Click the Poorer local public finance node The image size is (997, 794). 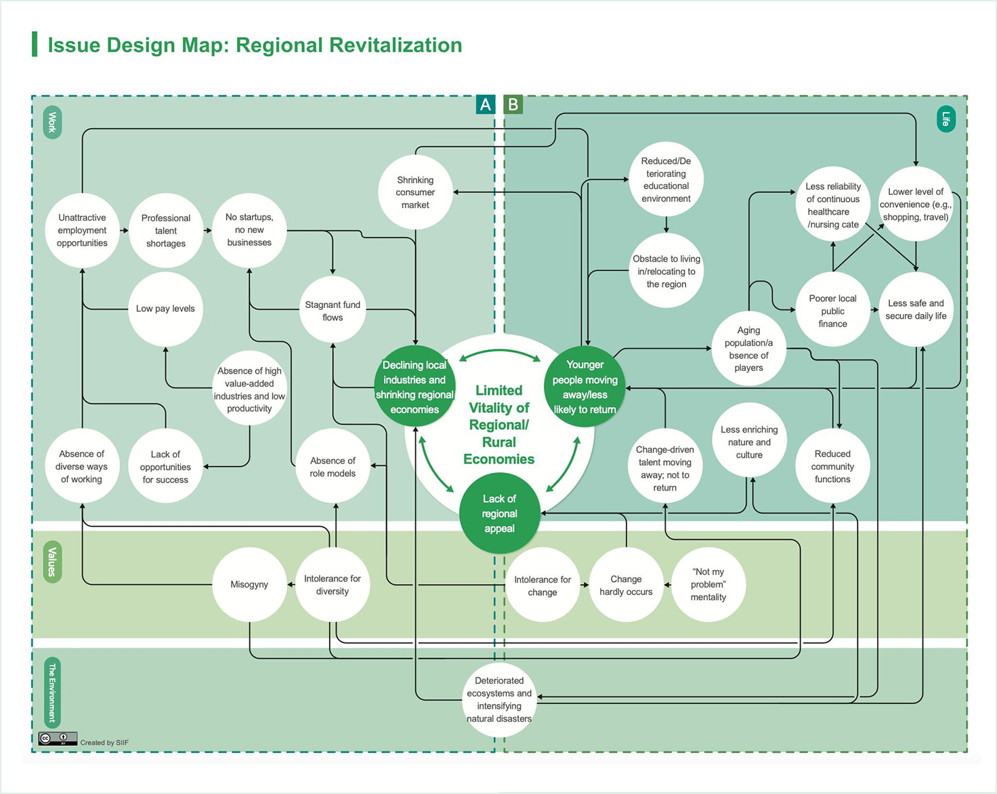[832, 311]
